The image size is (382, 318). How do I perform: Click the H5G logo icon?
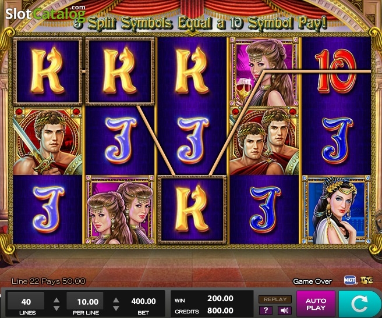pos(366,280)
